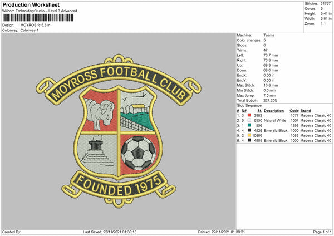334x236 pixels.
Task: Click the N# column header
Action: (x=244, y=111)
